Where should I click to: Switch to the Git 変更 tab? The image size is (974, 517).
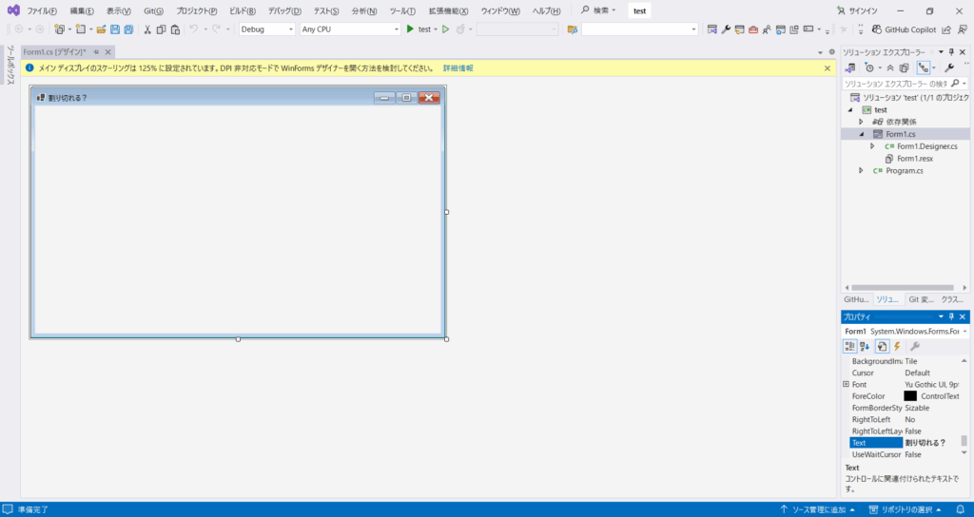919,298
